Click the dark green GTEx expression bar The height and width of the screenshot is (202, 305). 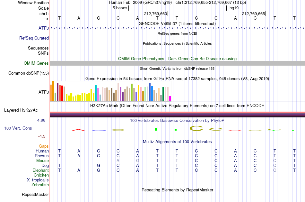[x=163, y=94]
